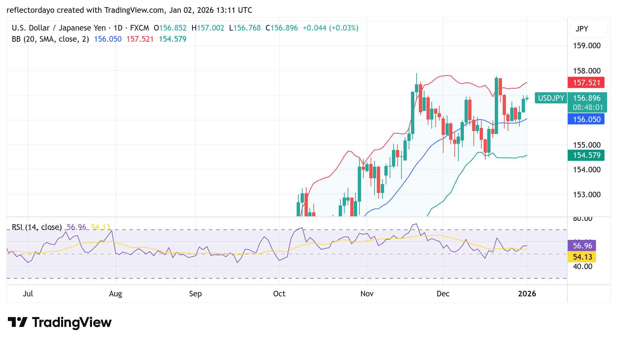This screenshot has width=617, height=342.
Task: Click the TradingView wordmark text
Action: click(x=72, y=322)
